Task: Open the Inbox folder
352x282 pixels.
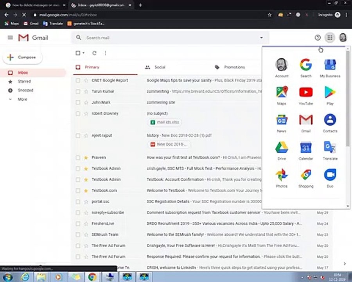Action: pyautogui.click(x=33, y=72)
